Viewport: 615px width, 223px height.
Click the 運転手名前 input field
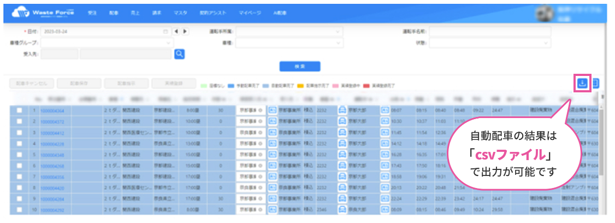490,31
